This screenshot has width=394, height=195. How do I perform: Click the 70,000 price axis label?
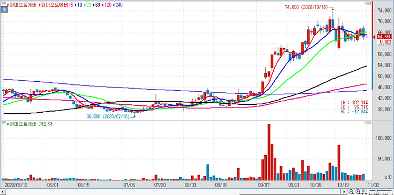385,21
